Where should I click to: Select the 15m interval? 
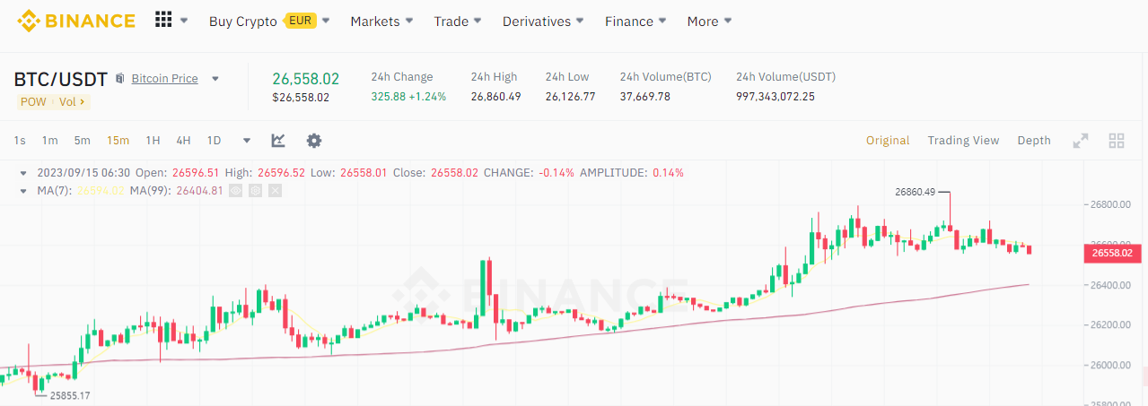(118, 140)
